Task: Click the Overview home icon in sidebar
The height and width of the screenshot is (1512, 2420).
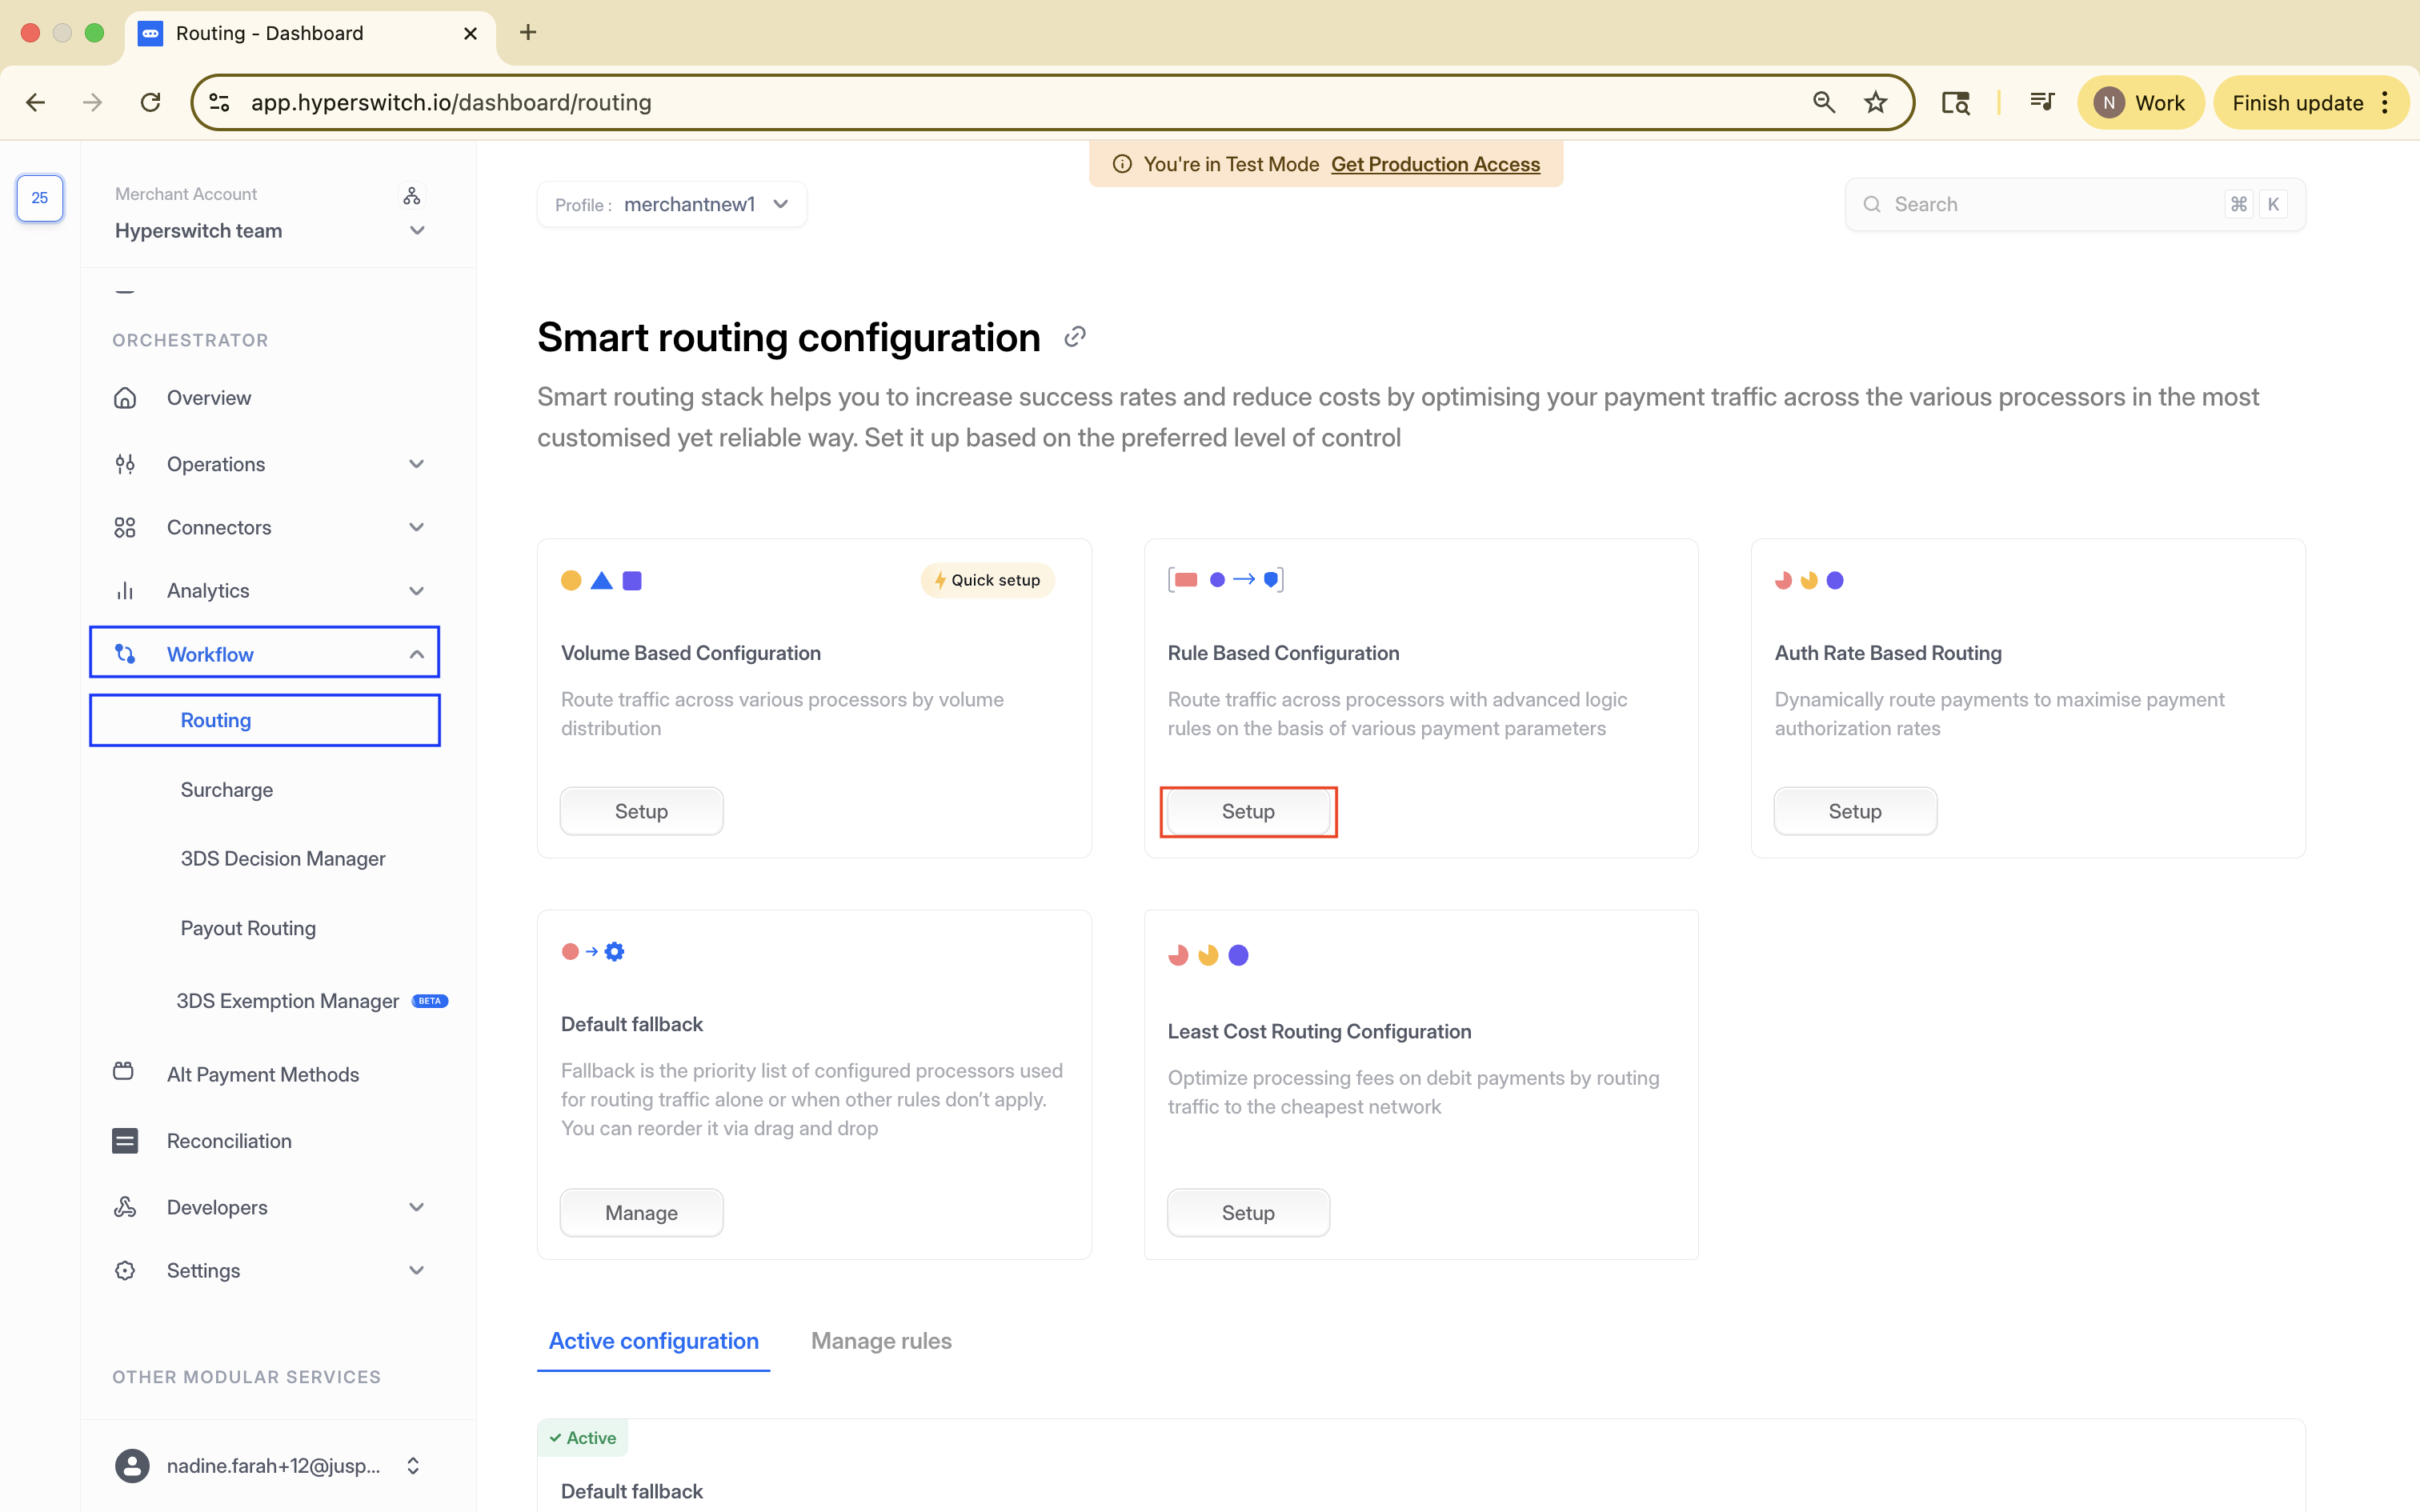Action: coord(125,398)
